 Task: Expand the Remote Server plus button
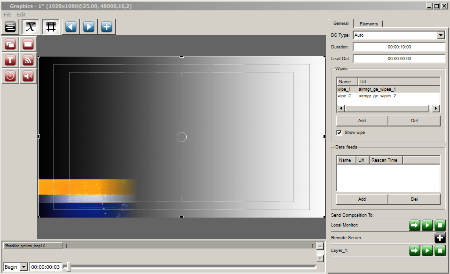point(440,237)
